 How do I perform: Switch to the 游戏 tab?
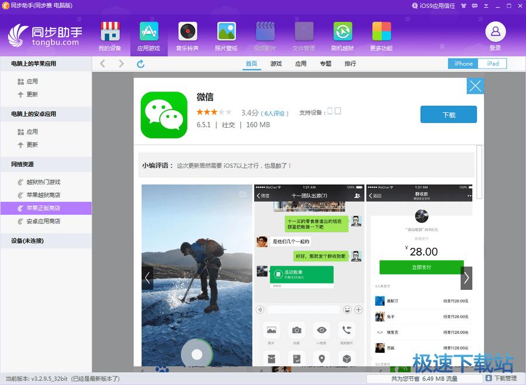click(276, 64)
